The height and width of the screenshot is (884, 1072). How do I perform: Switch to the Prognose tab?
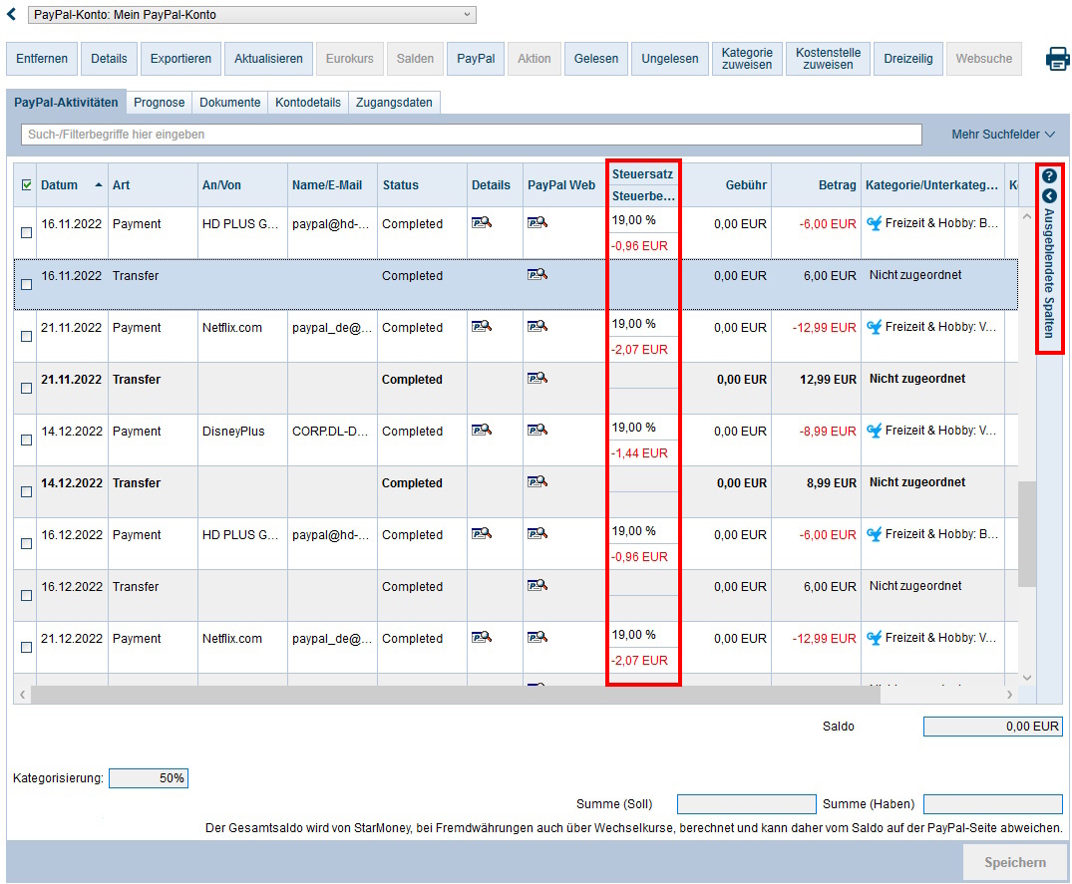pos(159,103)
